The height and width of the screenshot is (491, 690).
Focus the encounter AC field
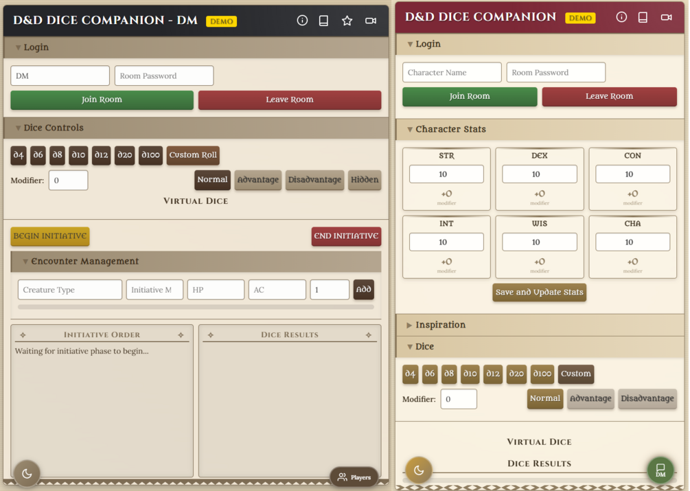(x=277, y=290)
